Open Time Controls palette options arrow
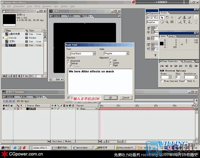 tap(197, 61)
